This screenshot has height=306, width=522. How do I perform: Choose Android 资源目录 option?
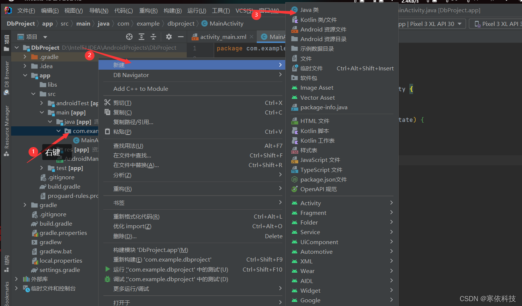[341, 39]
